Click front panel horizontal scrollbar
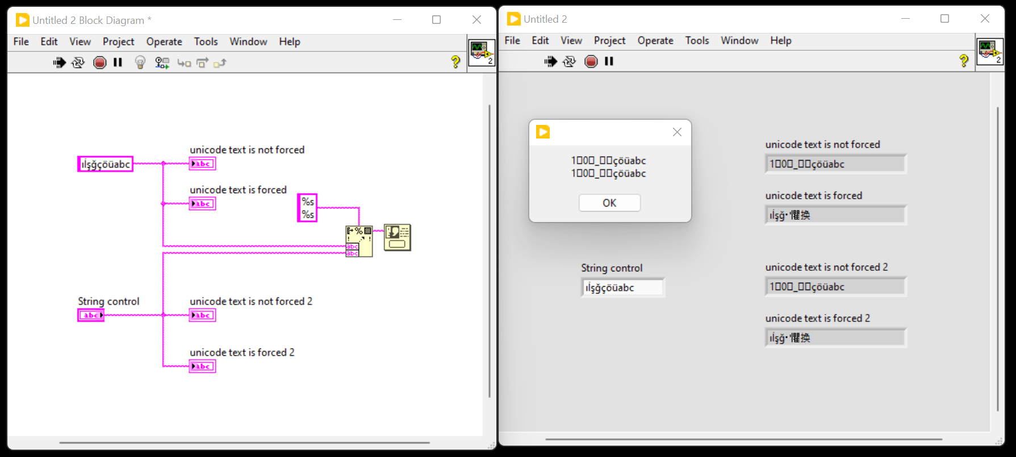This screenshot has height=457, width=1016. (744, 439)
